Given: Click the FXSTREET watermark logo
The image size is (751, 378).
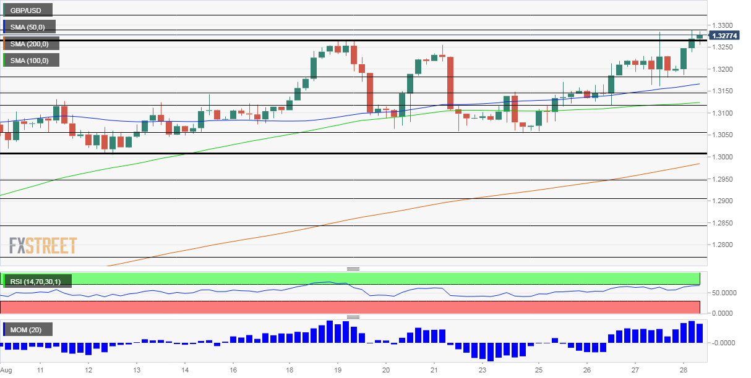Looking at the screenshot, I should 43,245.
